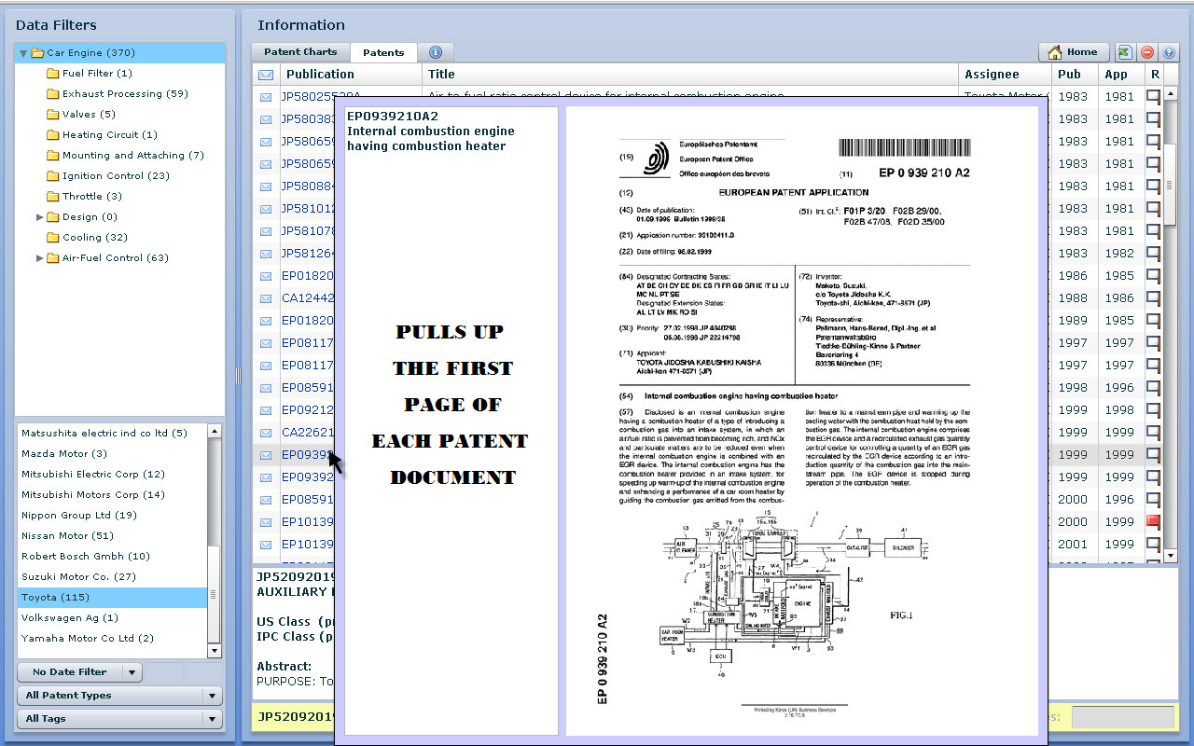This screenshot has width=1194, height=746.
Task: Expand the Air-Fuel Control tree node
Action: [x=40, y=258]
